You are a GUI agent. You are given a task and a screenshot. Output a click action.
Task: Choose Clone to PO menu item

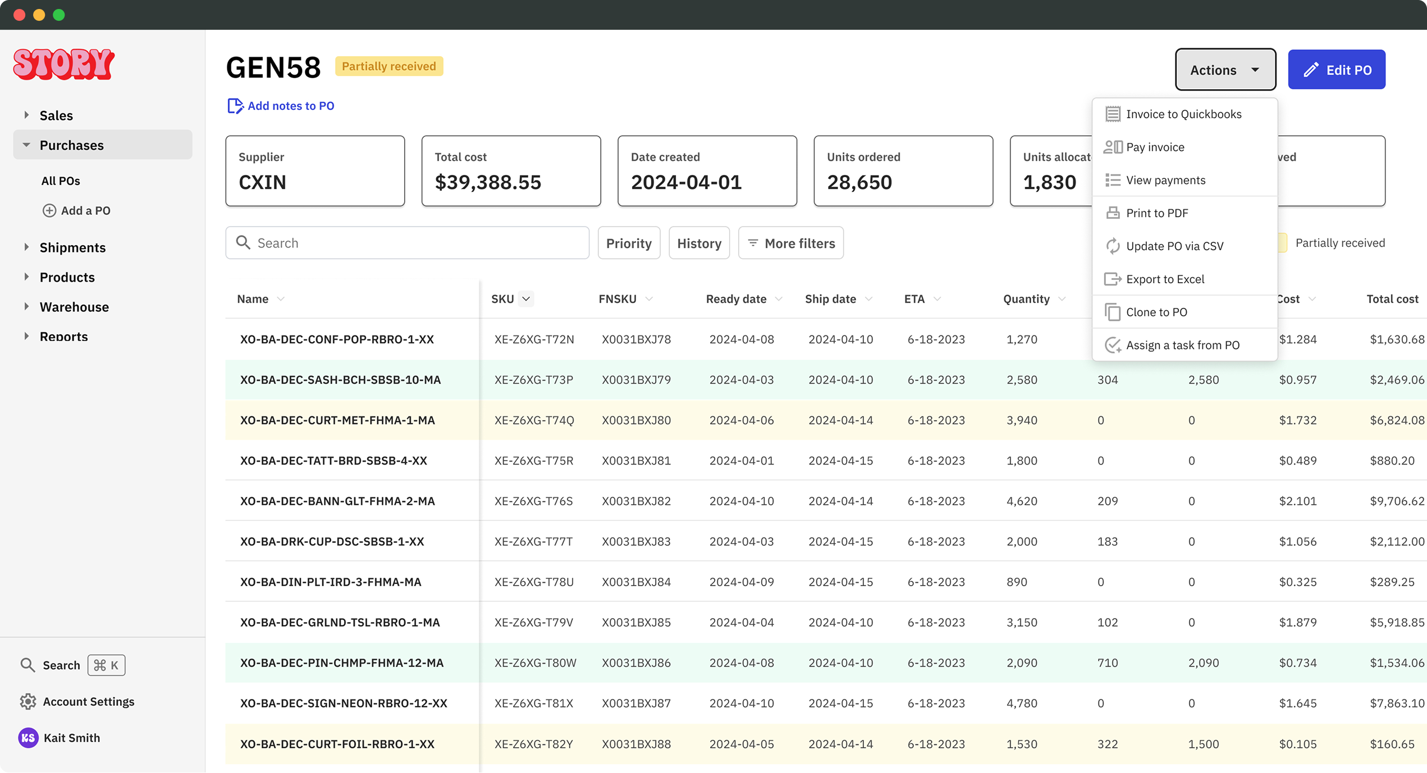1184,312
